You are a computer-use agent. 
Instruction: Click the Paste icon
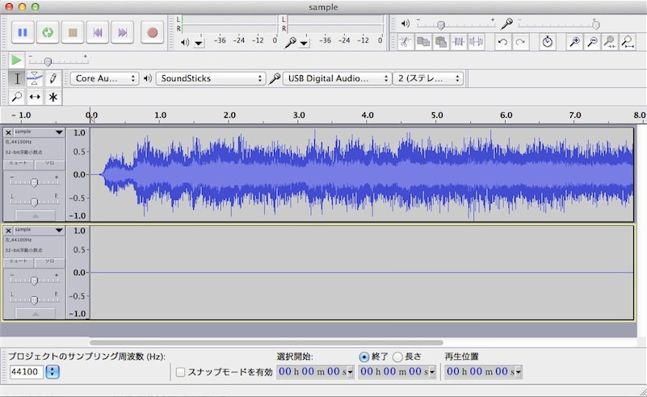coord(441,42)
